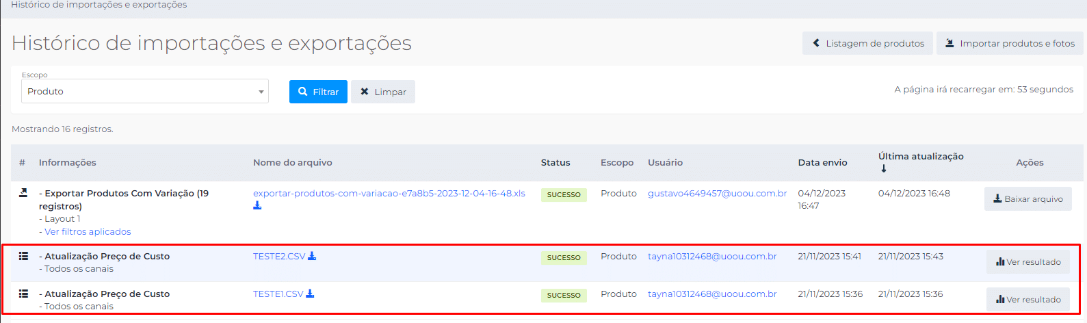Download the exportar-produtos xls file via its download icon
The width and height of the screenshot is (1087, 323).
[257, 205]
